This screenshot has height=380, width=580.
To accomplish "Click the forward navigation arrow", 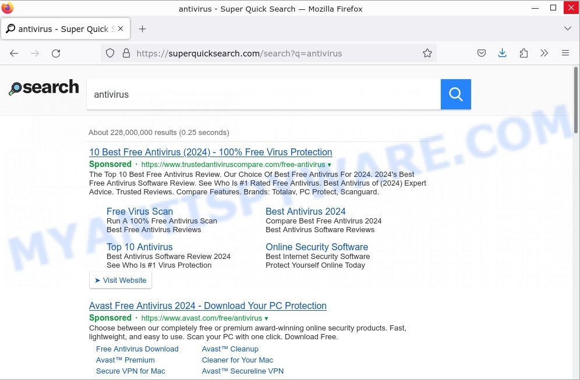I will click(35, 53).
